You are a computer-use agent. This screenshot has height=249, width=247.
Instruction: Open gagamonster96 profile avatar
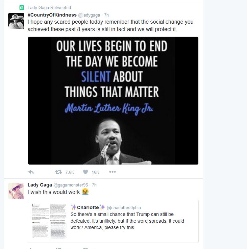[16, 191]
